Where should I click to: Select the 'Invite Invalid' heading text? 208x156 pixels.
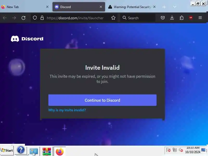(102, 68)
